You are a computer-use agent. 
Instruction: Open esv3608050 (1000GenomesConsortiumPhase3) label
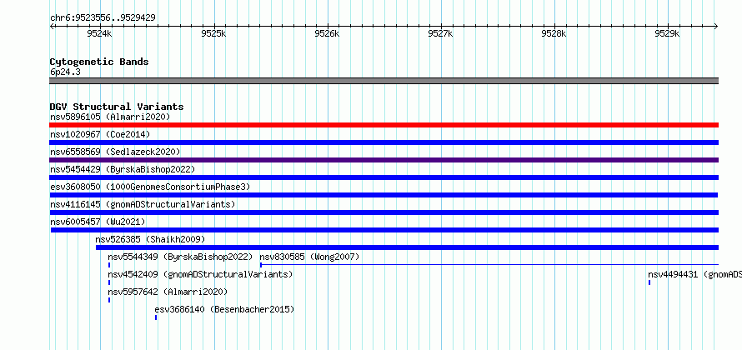pyautogui.click(x=150, y=187)
